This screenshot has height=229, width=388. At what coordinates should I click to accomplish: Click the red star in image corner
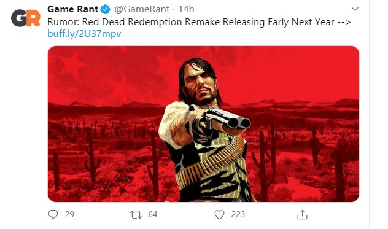point(72,65)
